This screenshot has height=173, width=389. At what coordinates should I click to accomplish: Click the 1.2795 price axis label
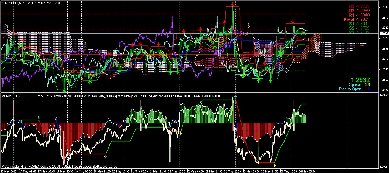click(384, 90)
